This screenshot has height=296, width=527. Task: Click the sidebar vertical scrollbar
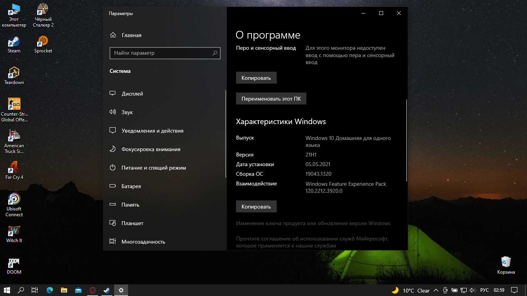pyautogui.click(x=226, y=134)
